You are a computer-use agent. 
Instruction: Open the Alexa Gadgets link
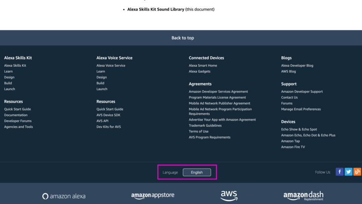(x=199, y=71)
